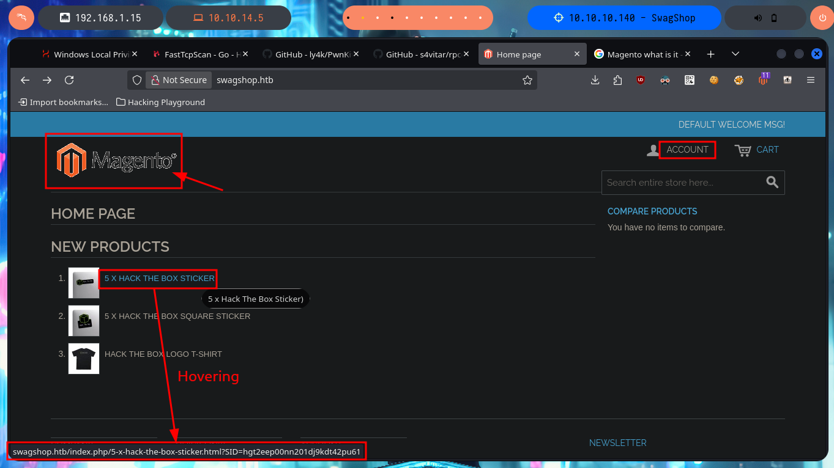Go forward to the next page
This screenshot has height=468, width=834.
pyautogui.click(x=47, y=80)
